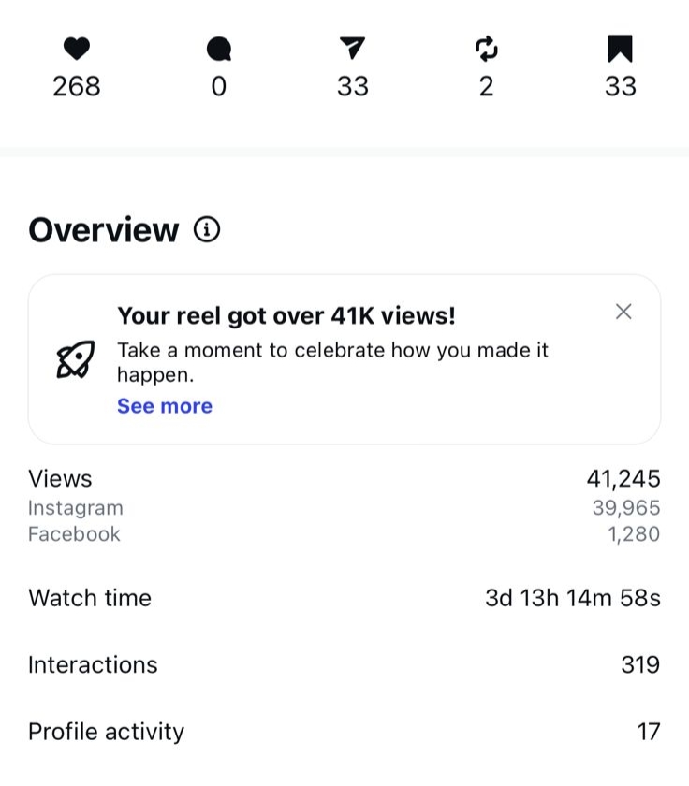Tap the reposts arrows icon
The image size is (689, 786).
[x=486, y=49]
